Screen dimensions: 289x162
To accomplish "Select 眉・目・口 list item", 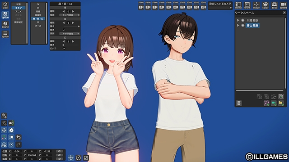I will pyautogui.click(x=38, y=19).
